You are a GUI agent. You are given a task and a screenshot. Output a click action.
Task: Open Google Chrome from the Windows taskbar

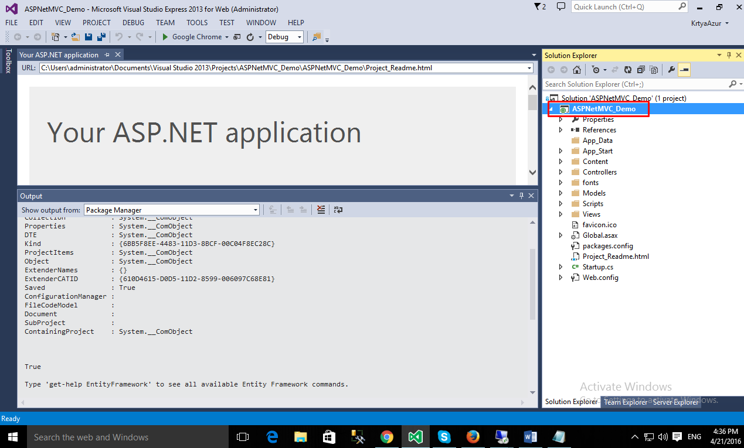386,437
